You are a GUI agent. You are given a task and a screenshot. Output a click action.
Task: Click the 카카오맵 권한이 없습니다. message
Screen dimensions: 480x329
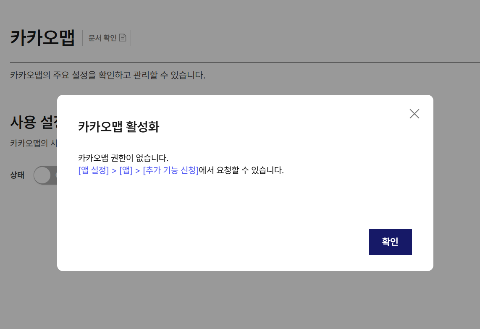pos(123,158)
